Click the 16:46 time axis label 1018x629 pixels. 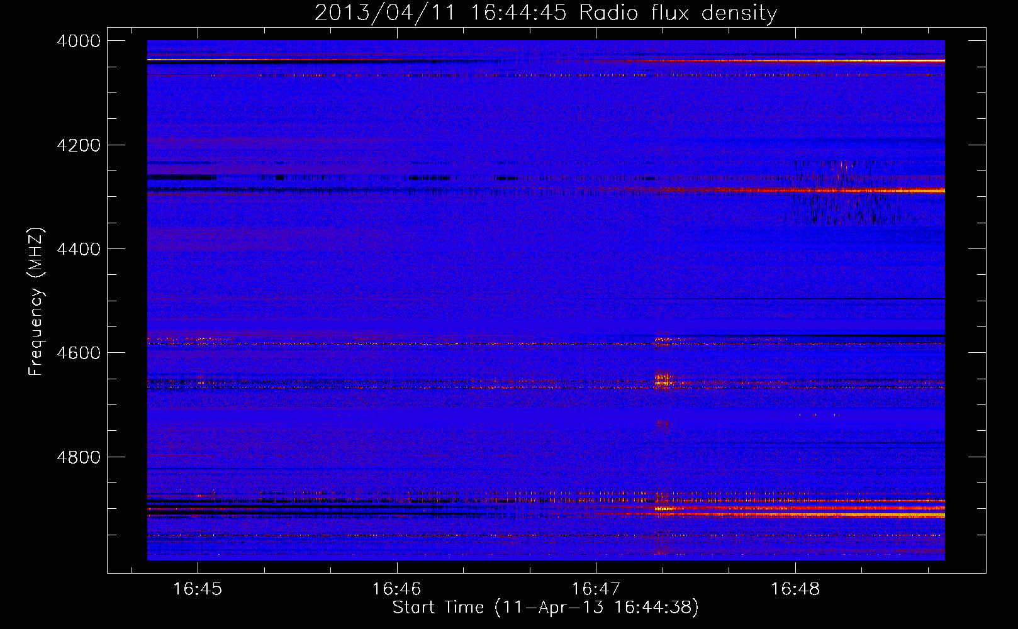tap(396, 589)
